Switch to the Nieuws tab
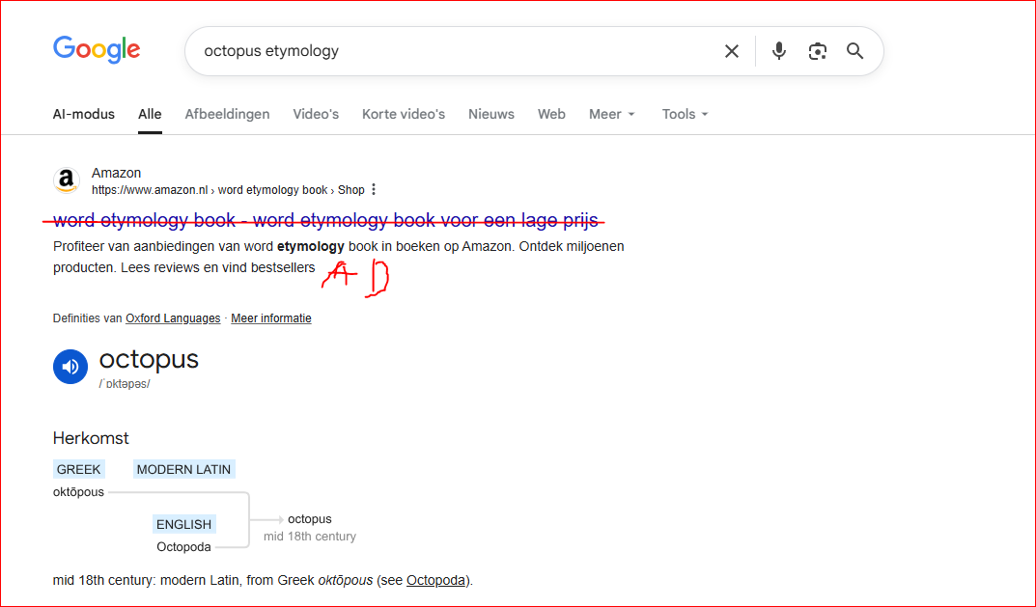 (x=490, y=114)
